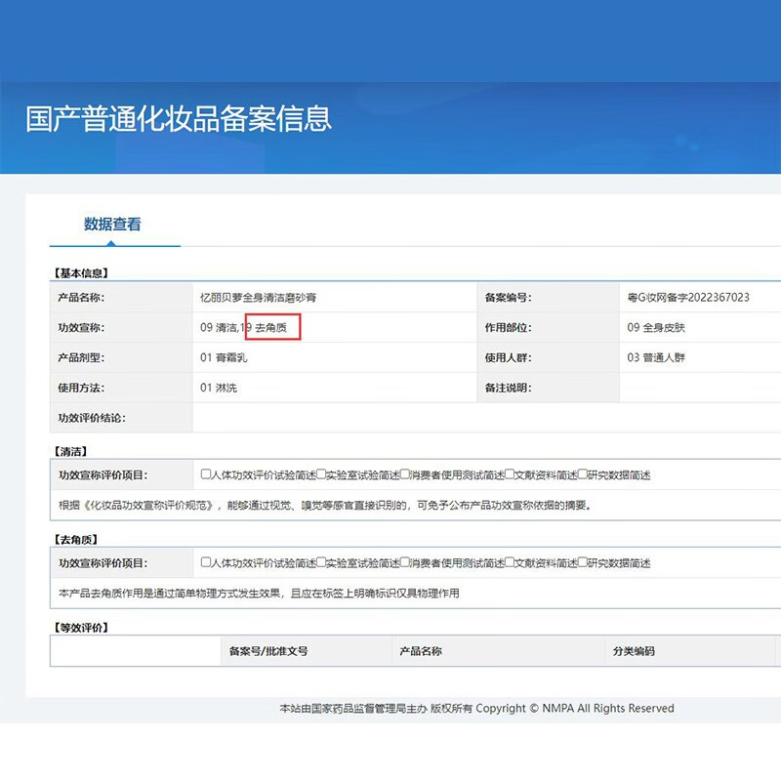Select 文献资料简述 checkbox in the 去角质 section
Screen dimensions: 781x781
coord(510,563)
